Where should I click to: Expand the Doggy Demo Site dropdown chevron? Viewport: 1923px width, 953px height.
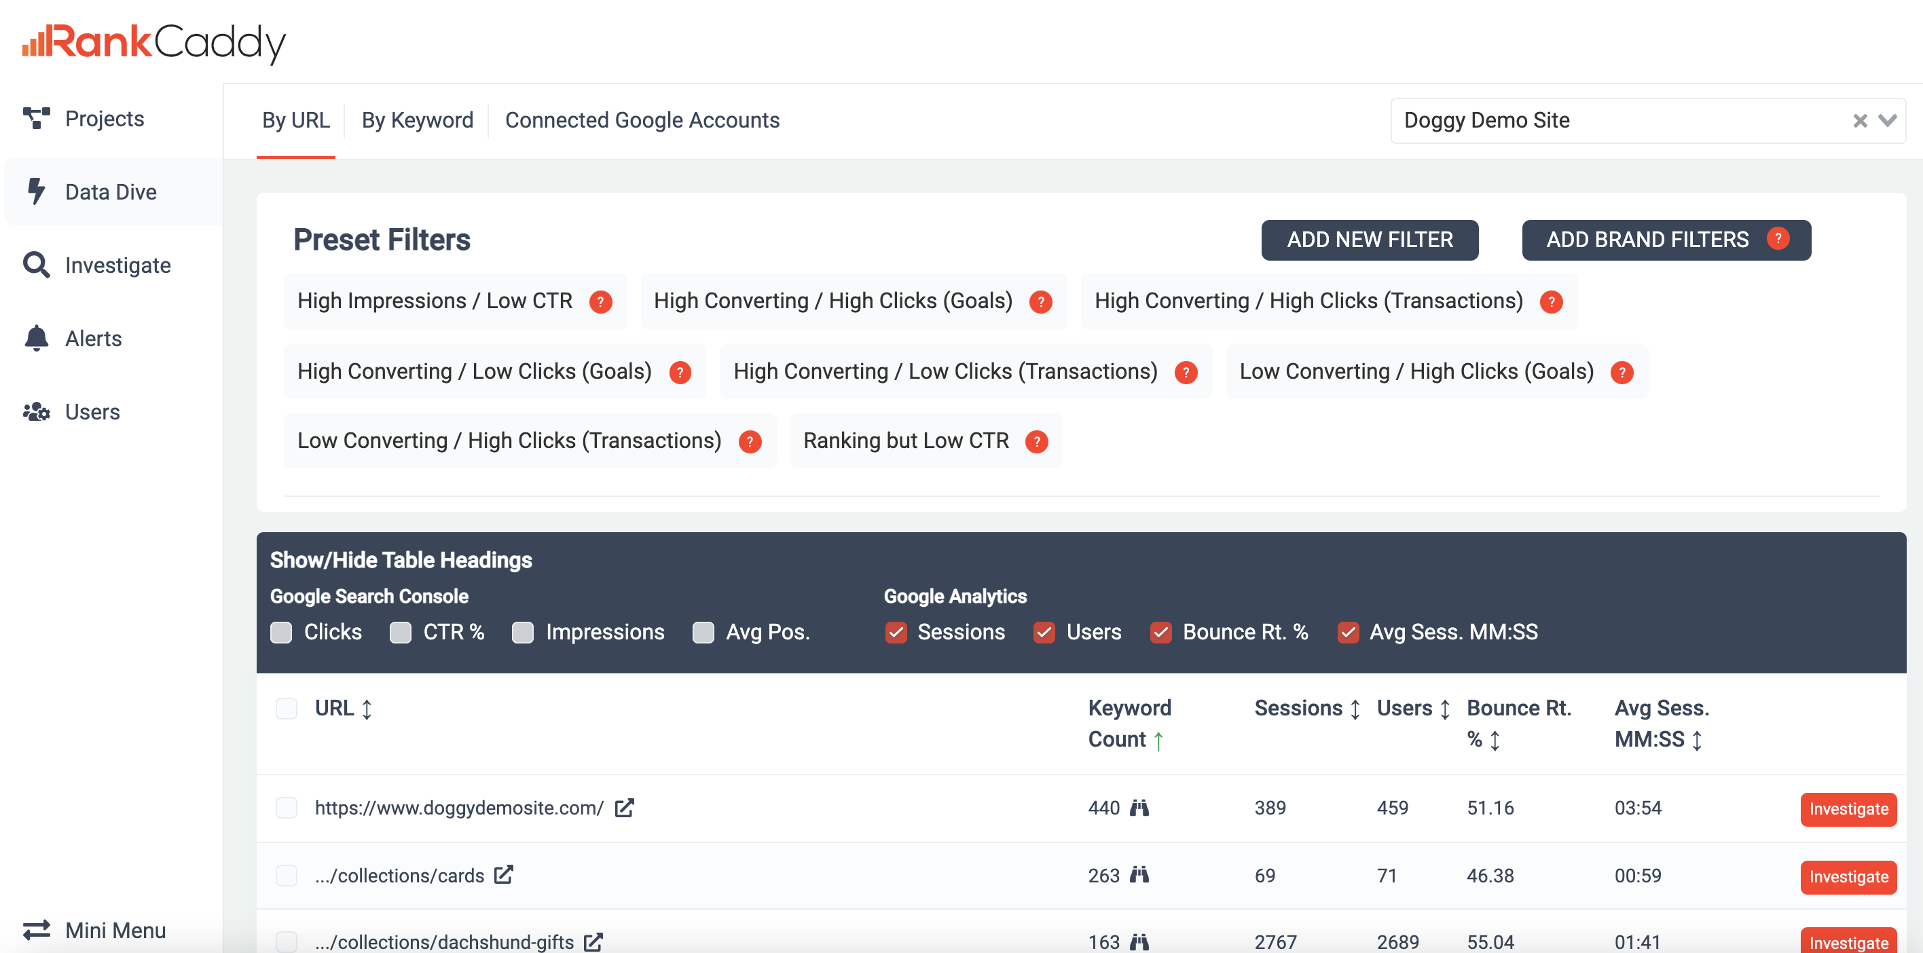[1888, 120]
